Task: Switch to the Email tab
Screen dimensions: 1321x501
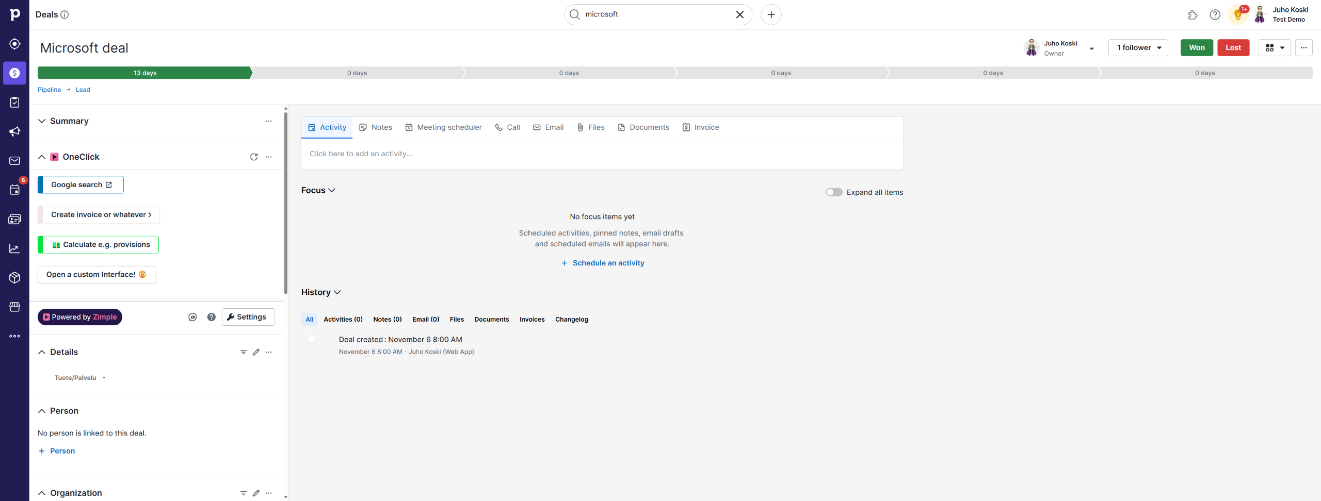Action: pos(548,127)
